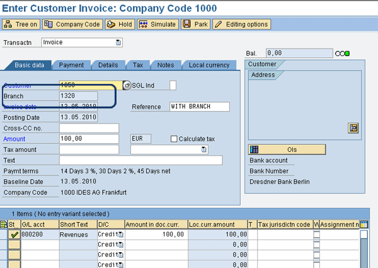Select the first item row selector
378x268 pixels.
[4, 234]
